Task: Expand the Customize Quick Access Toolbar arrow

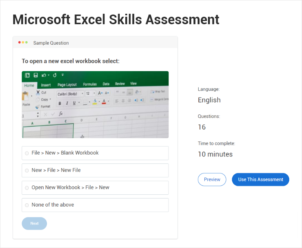Action: [x=63, y=75]
